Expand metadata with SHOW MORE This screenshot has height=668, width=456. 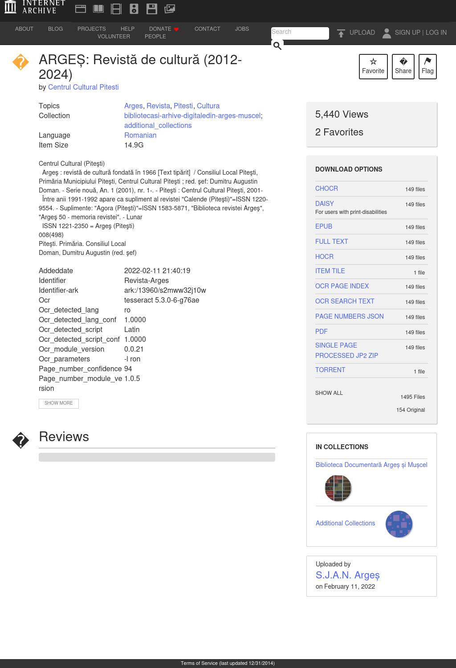coord(59,403)
